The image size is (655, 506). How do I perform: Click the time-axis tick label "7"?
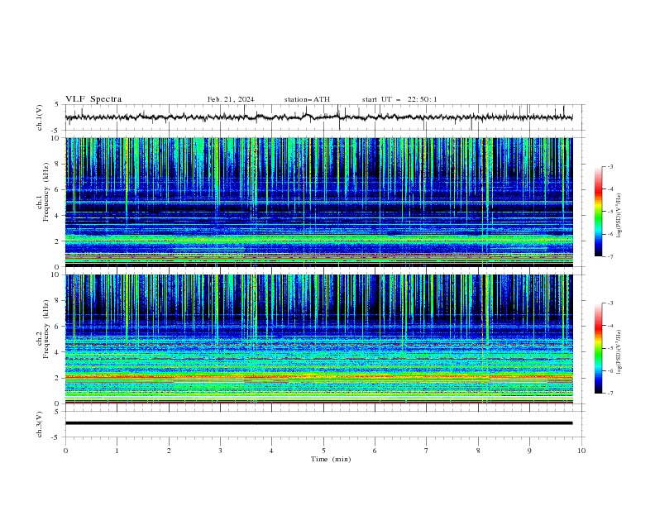(x=427, y=451)
